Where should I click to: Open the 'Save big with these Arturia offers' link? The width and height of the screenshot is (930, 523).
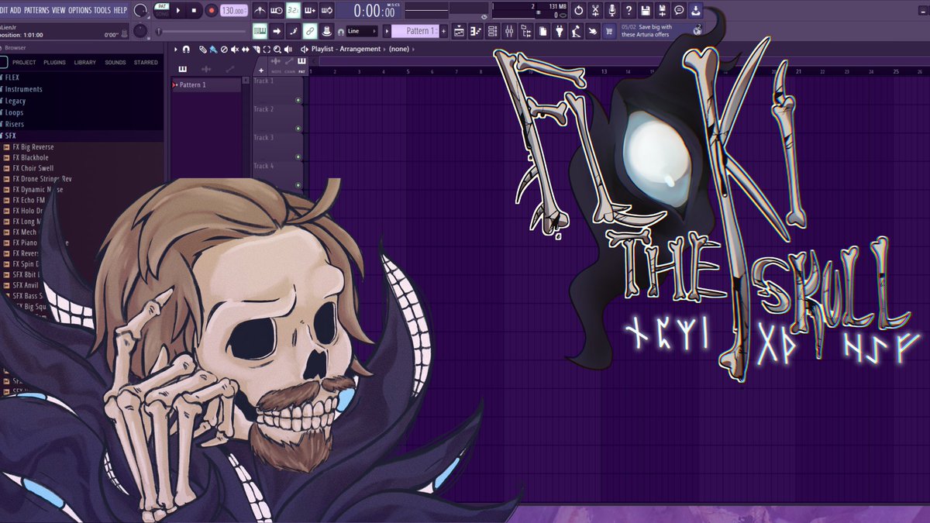tap(647, 29)
